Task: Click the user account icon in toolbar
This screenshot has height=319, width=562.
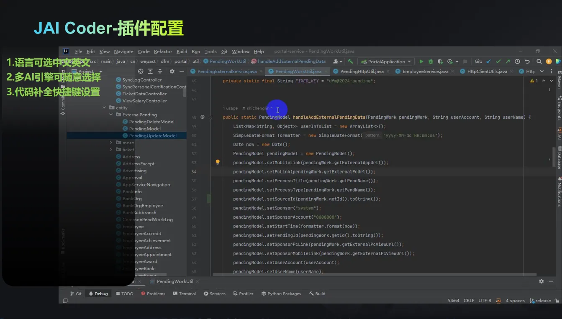Action: 336,61
